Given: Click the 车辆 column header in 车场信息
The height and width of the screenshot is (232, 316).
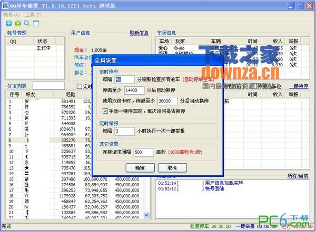Looking at the screenshot, I should (225, 41).
